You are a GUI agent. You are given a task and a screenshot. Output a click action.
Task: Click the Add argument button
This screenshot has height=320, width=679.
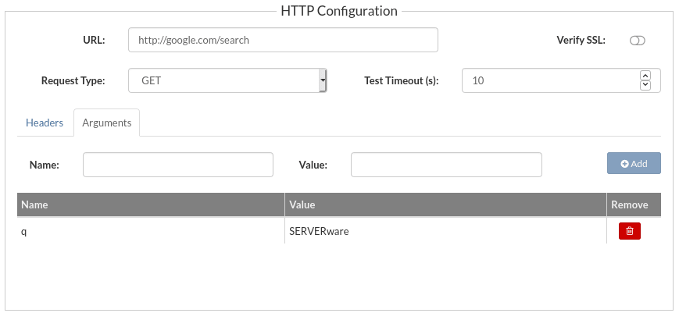coord(634,163)
